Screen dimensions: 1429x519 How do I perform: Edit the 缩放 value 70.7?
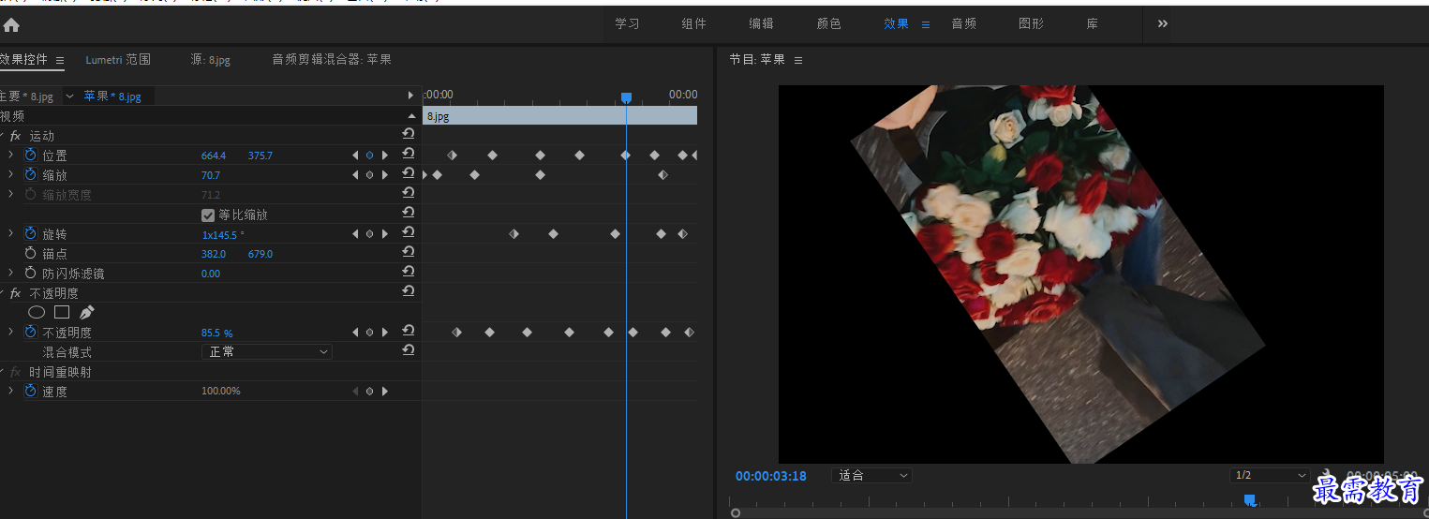click(x=211, y=175)
